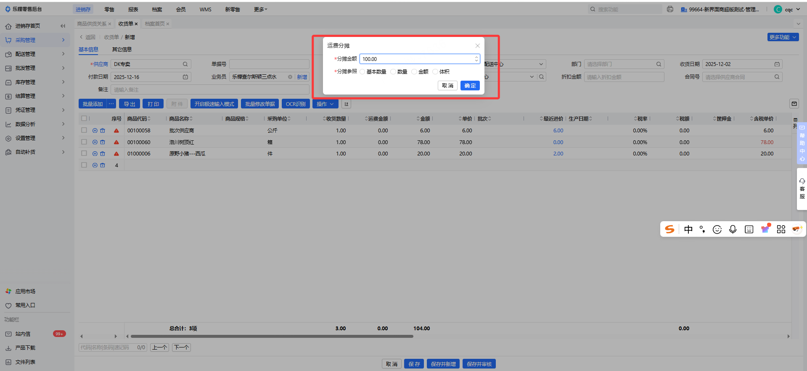Collapse the left sidebar with the arrow icon
The width and height of the screenshot is (807, 371).
coord(63,26)
